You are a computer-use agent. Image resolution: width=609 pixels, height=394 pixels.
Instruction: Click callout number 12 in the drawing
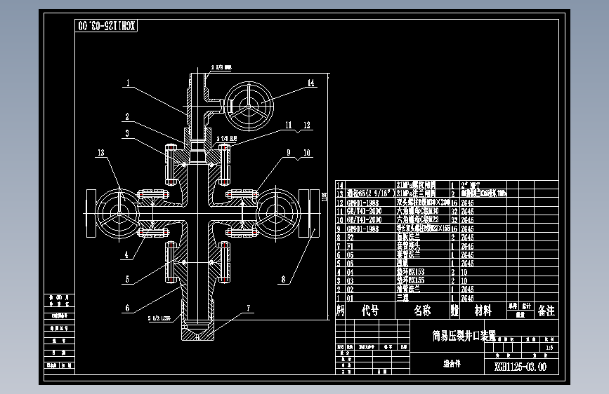(x=307, y=125)
